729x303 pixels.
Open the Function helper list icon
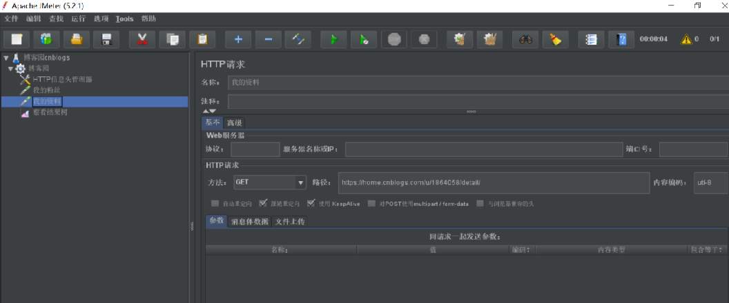point(592,39)
